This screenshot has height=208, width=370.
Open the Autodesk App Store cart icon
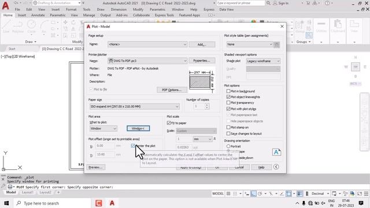pyautogui.click(x=308, y=3)
